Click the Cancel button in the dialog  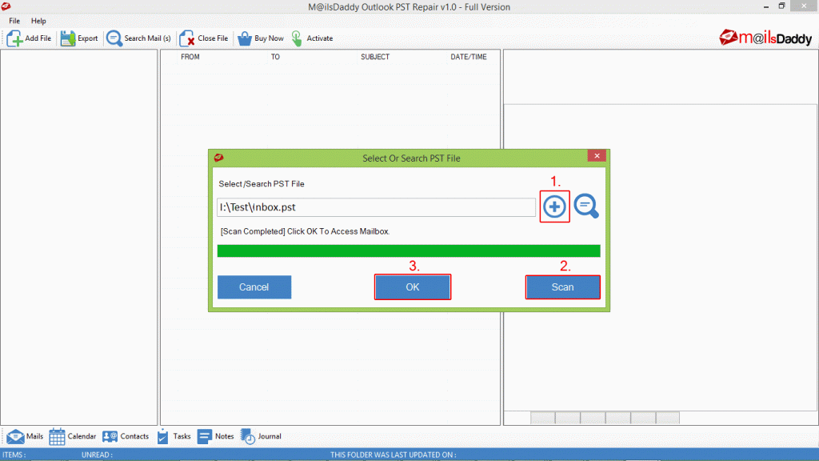[254, 287]
